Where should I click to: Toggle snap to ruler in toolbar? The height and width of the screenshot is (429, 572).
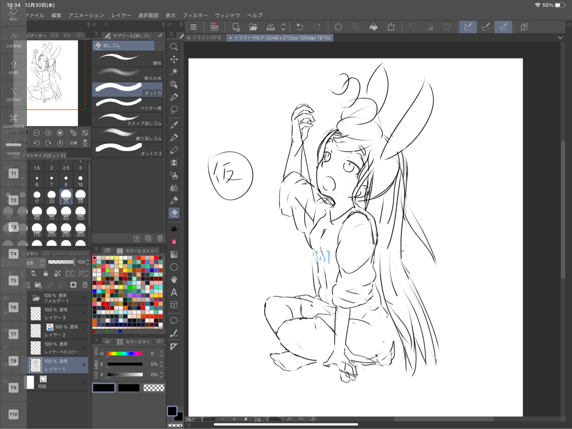tap(468, 27)
